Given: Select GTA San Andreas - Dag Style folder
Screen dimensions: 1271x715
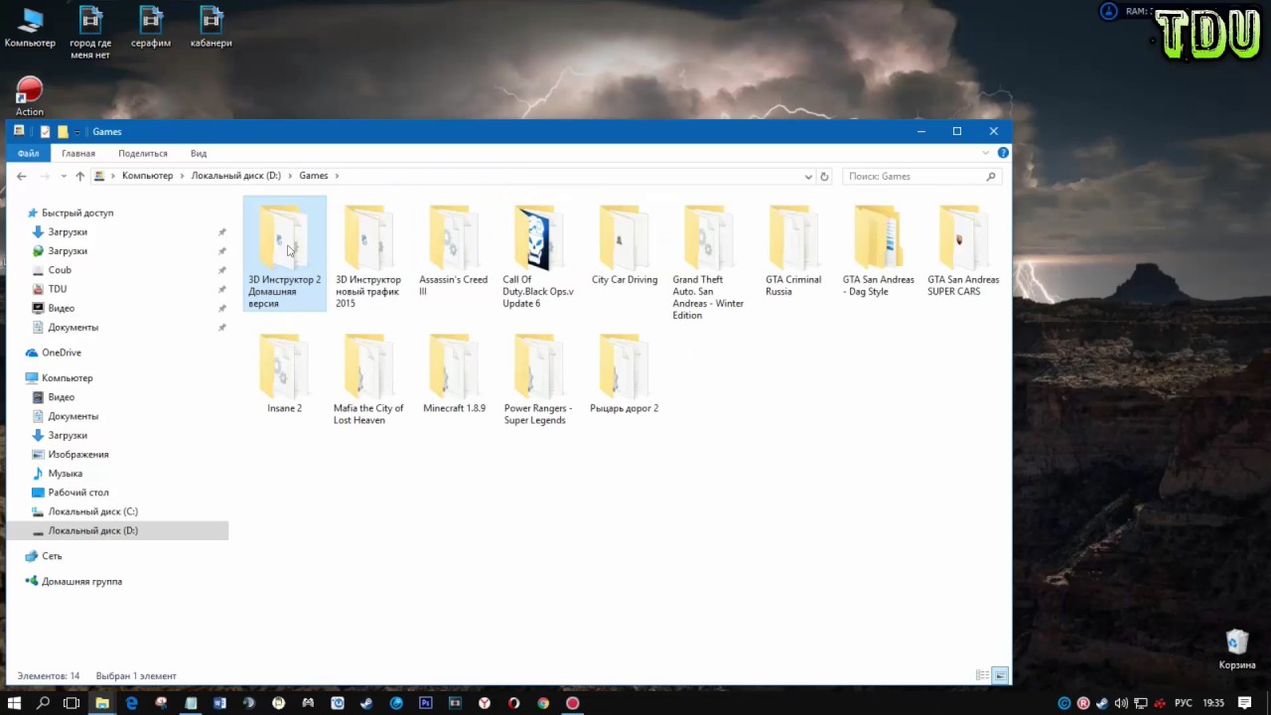Looking at the screenshot, I should coord(879,250).
